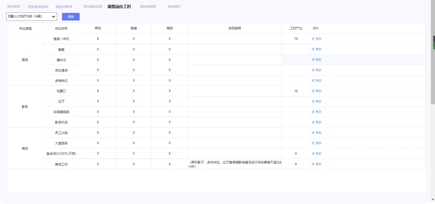Click the 备餐 position name

click(x=61, y=49)
